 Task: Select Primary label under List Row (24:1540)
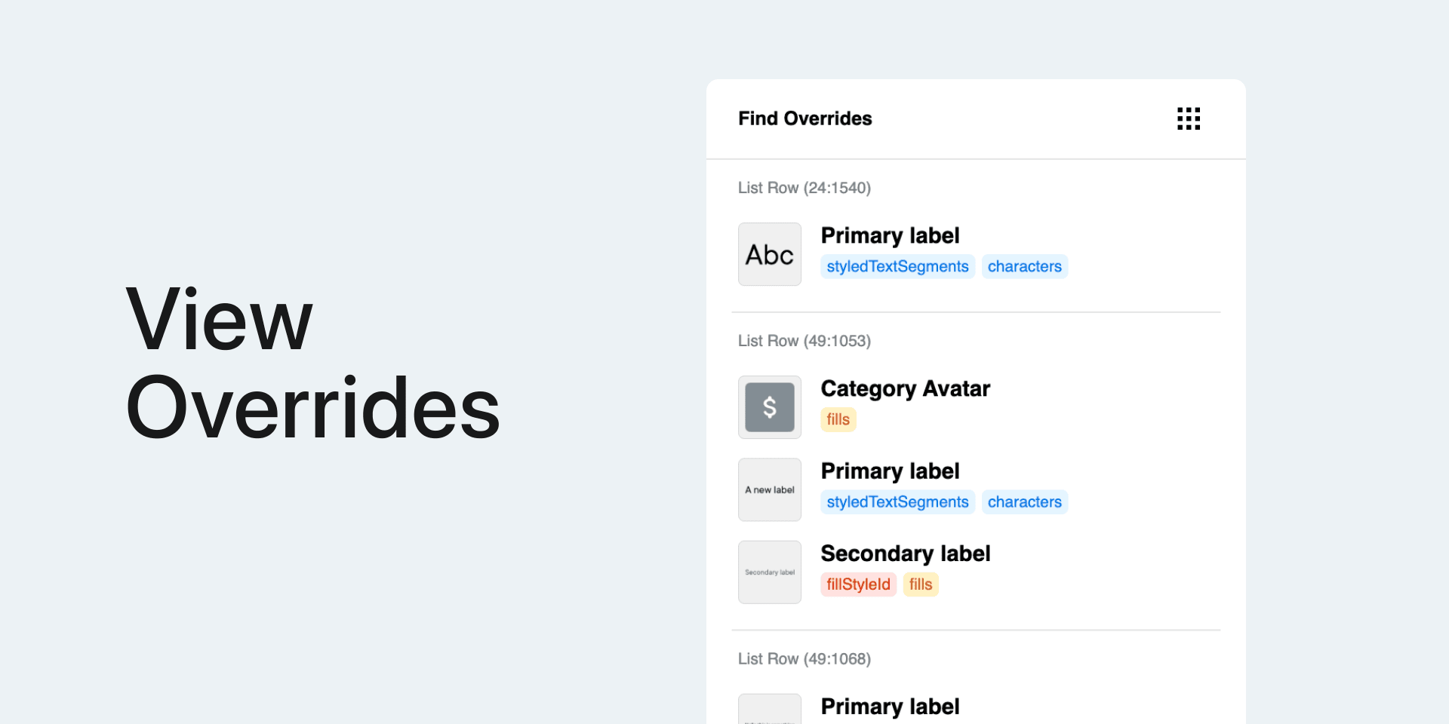tap(890, 235)
